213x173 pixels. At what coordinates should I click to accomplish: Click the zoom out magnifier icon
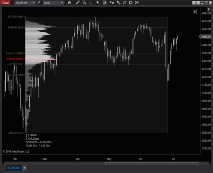(90, 3)
